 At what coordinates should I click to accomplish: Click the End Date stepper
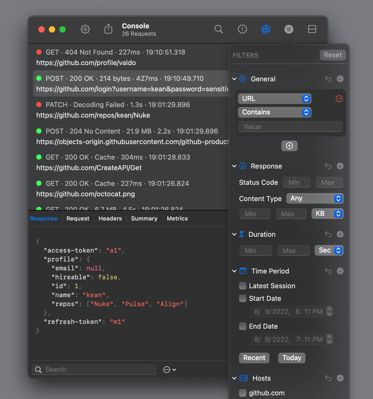click(x=329, y=339)
